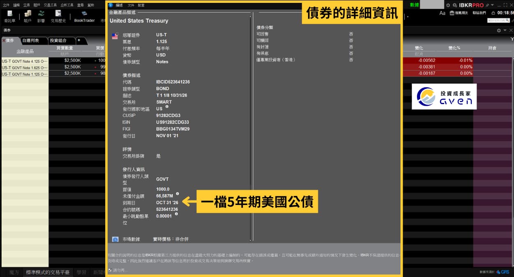Screen dimensions: 514x277
Task: Expand the dropdown arrow right of IBKR PRO pin
Action: [x=492, y=5]
